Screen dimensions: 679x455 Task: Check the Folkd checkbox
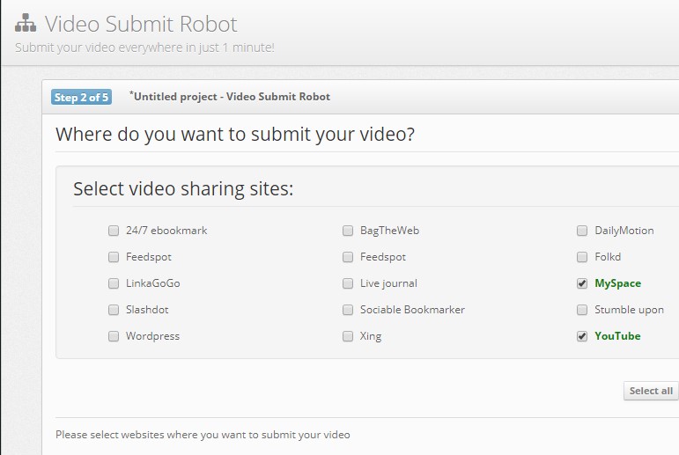(x=582, y=257)
